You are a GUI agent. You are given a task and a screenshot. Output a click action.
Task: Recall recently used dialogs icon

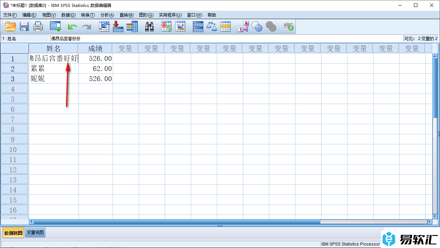point(55,26)
